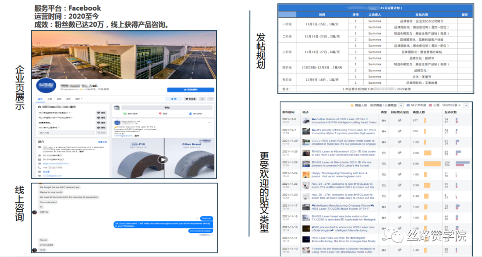Click the 'One second please' chat bubble

click(200, 231)
